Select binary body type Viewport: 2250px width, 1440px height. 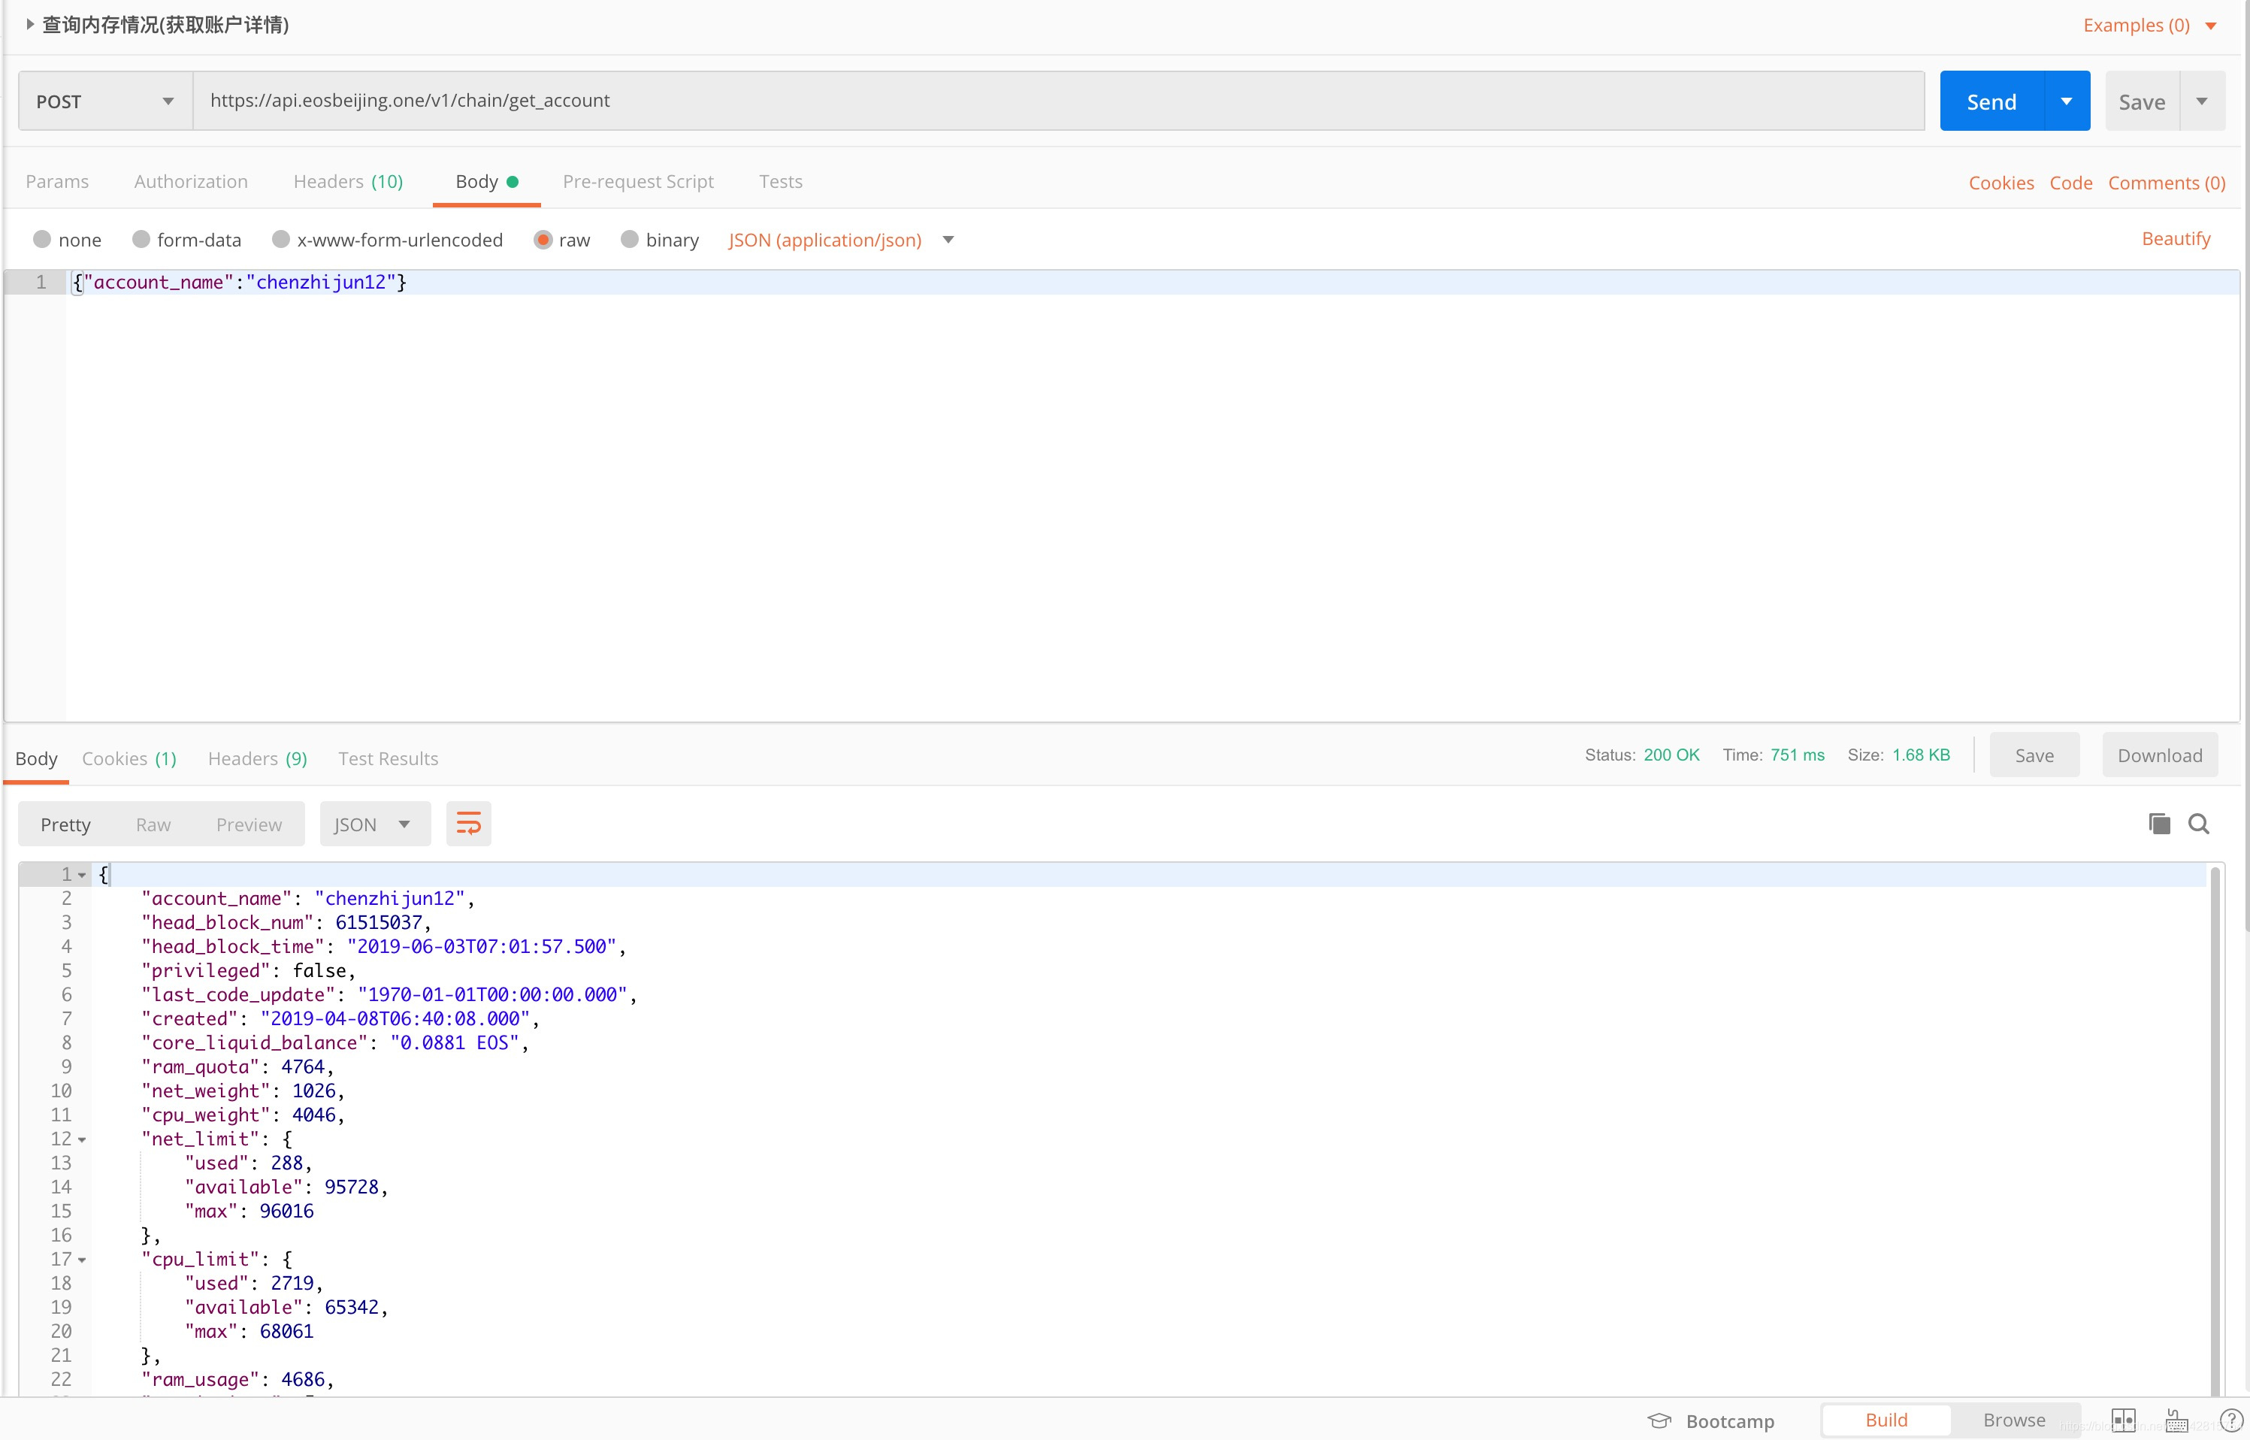pos(630,240)
